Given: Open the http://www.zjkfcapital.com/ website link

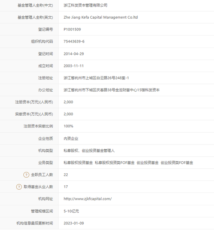Looking at the screenshot, I should (x=88, y=199).
